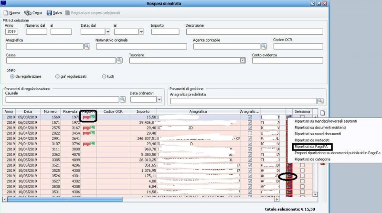Choose 'Ripartisci da categoria'
The height and width of the screenshot is (213, 382).
pos(312,159)
